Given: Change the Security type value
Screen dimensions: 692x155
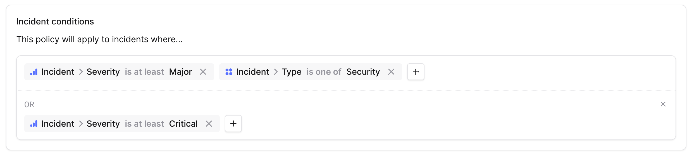Looking at the screenshot, I should point(363,72).
